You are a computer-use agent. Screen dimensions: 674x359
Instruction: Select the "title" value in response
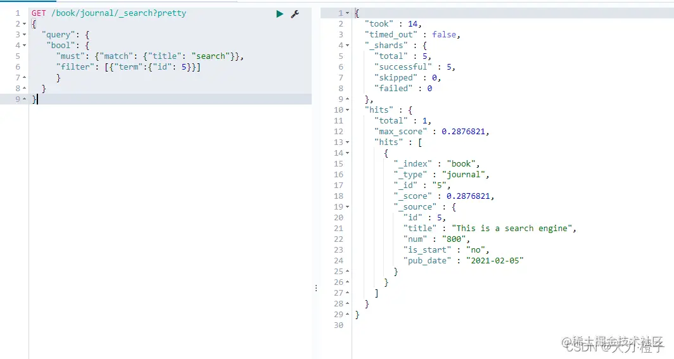pos(514,229)
